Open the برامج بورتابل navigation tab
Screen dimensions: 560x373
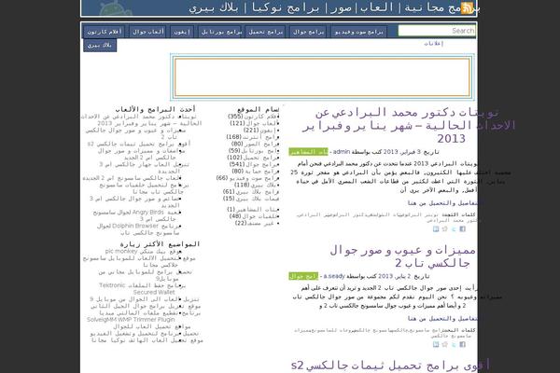[221, 32]
